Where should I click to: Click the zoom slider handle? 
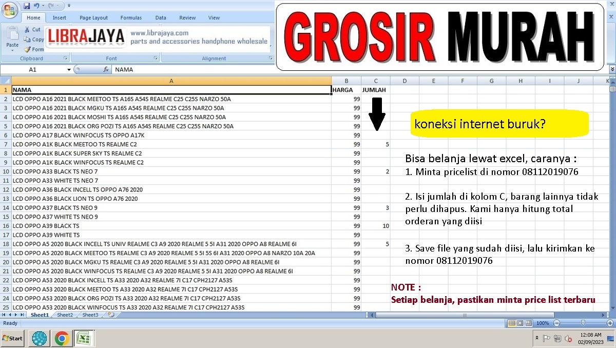[583, 323]
